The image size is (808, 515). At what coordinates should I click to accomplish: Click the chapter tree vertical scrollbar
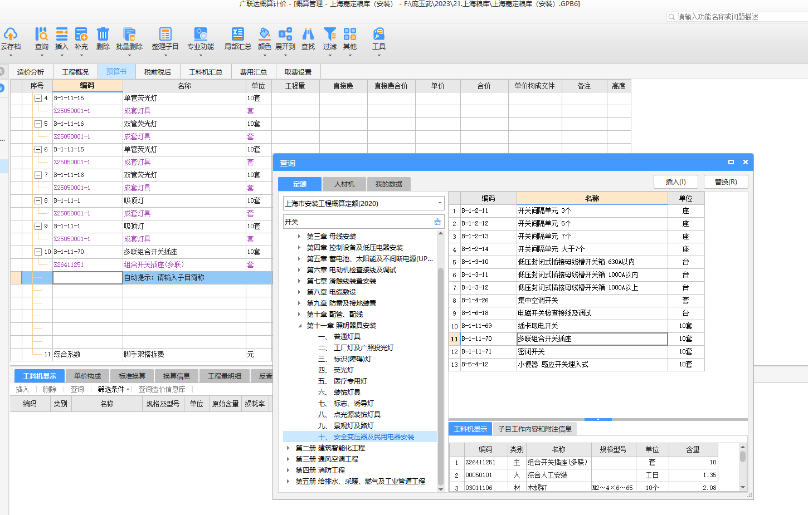[441, 376]
